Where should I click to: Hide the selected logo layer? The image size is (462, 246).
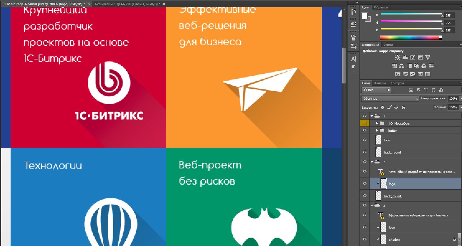365,184
